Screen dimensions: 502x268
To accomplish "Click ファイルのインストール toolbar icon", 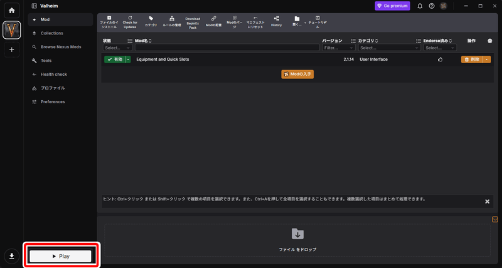I will (109, 23).
